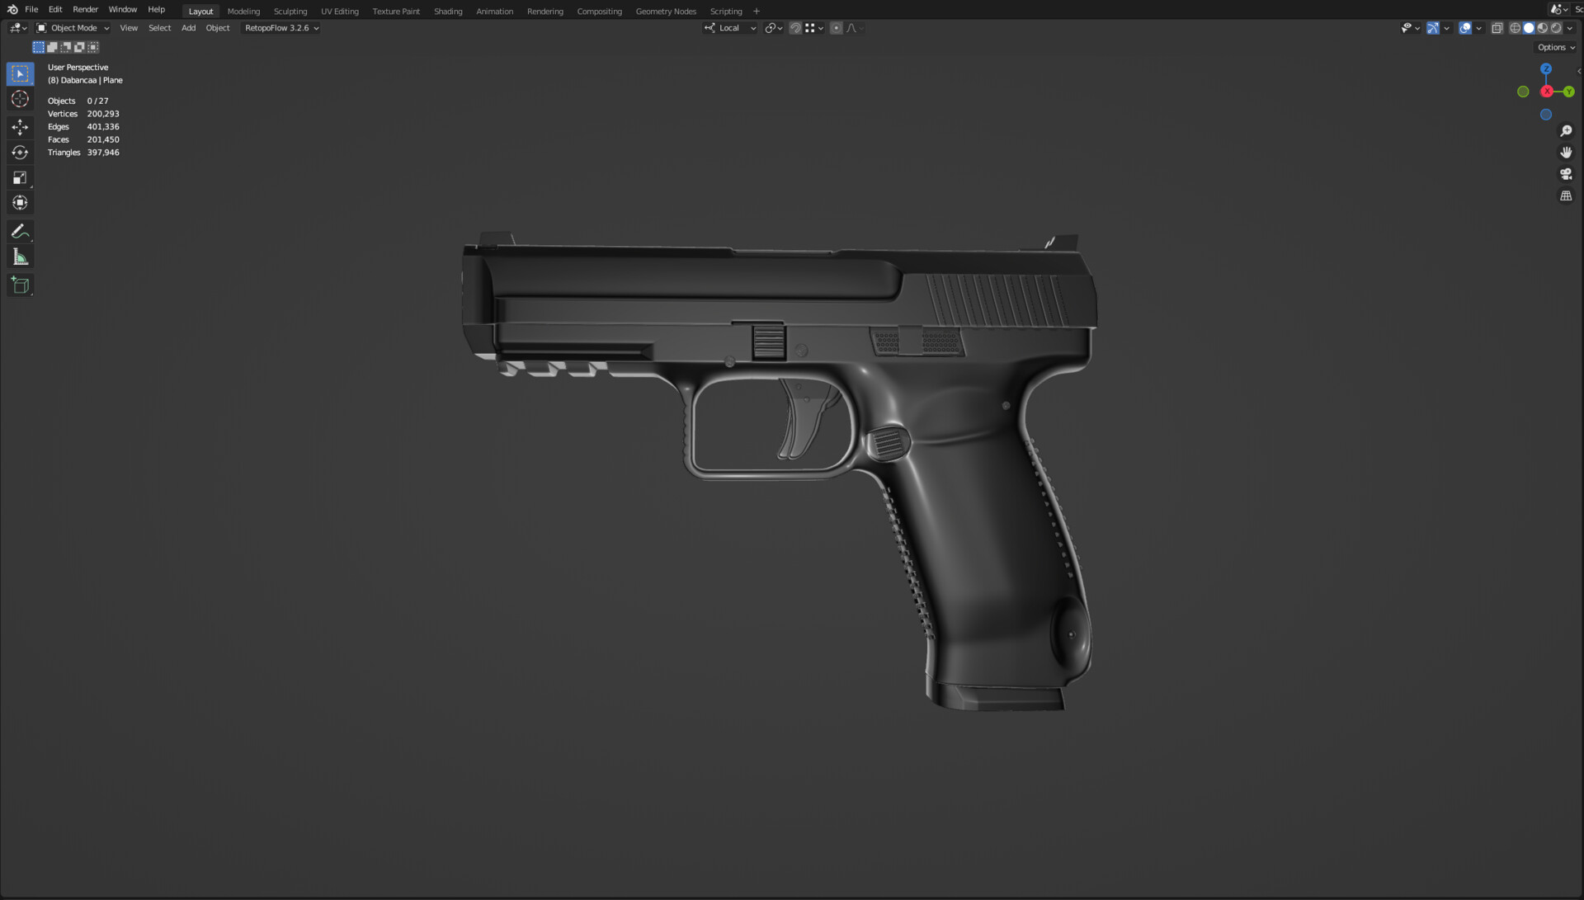Click the Object Mode selector
Screen dimensions: 1584x900
coord(73,27)
